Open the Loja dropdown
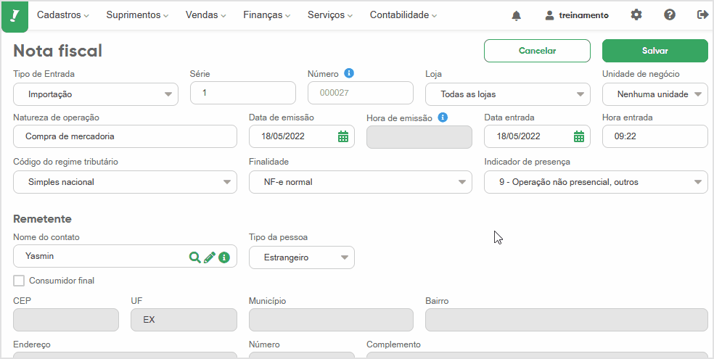The height and width of the screenshot is (359, 714). coord(508,94)
